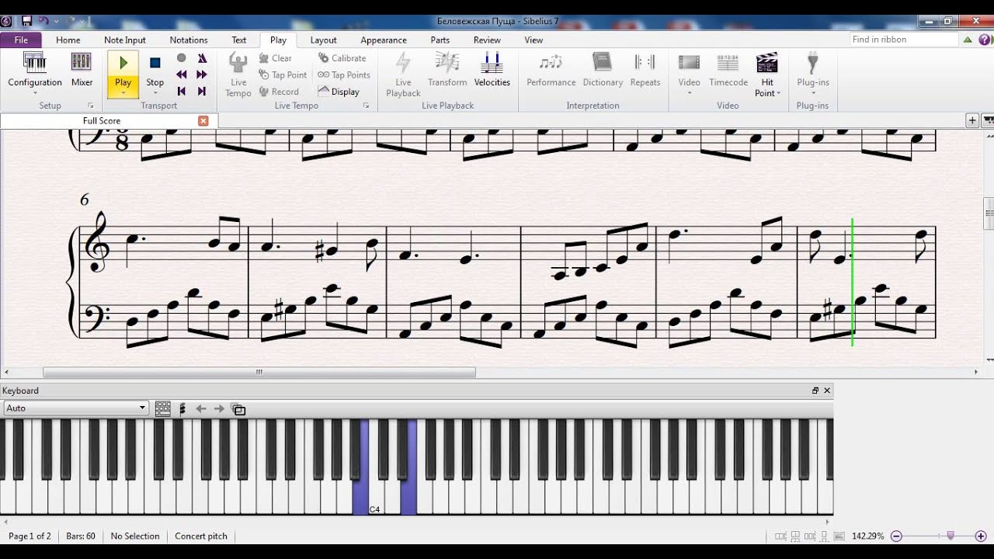Viewport: 994px width, 559px height.
Task: Open the Transform live playback tool
Action: click(x=447, y=70)
